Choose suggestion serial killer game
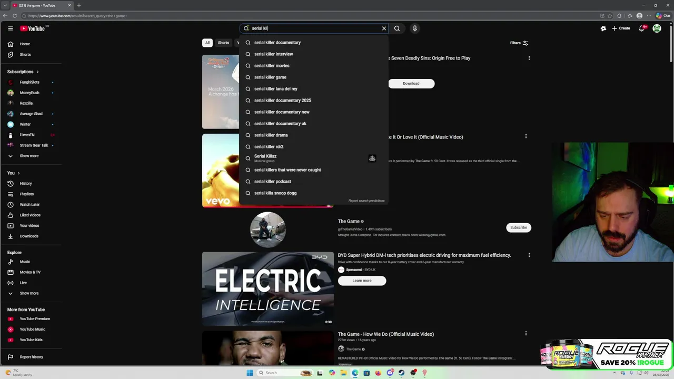Image resolution: width=674 pixels, height=379 pixels. (x=314, y=77)
